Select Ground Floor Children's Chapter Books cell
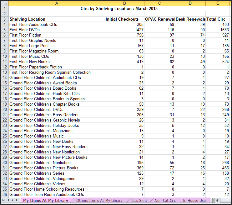Image resolution: width=232 pixels, height=205 pixels. (x=57, y=104)
